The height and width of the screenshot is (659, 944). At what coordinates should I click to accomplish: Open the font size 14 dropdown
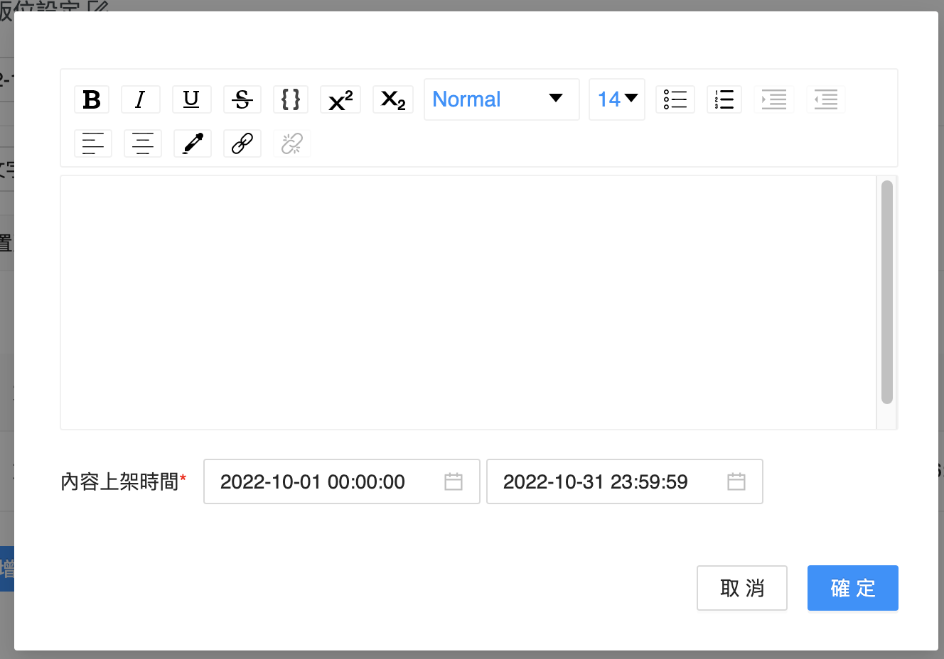616,99
